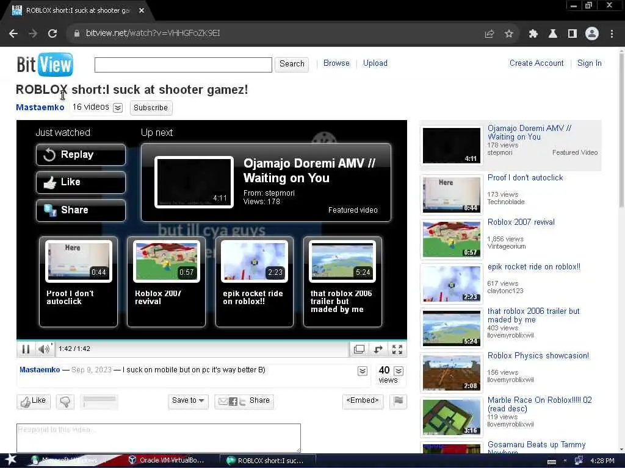Expand the views statistics arrow
Viewport: 625px width, 468px height.
coord(399,371)
